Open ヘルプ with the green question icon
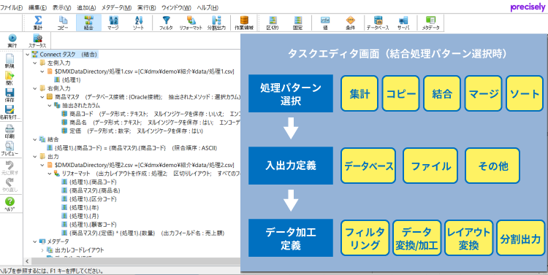 pyautogui.click(x=9, y=204)
